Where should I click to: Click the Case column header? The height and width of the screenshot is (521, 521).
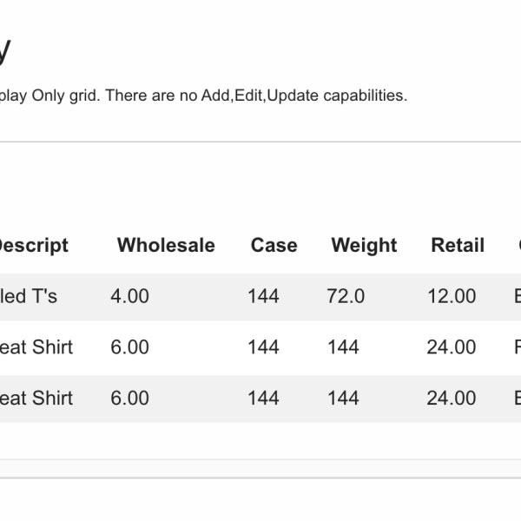pyautogui.click(x=274, y=246)
